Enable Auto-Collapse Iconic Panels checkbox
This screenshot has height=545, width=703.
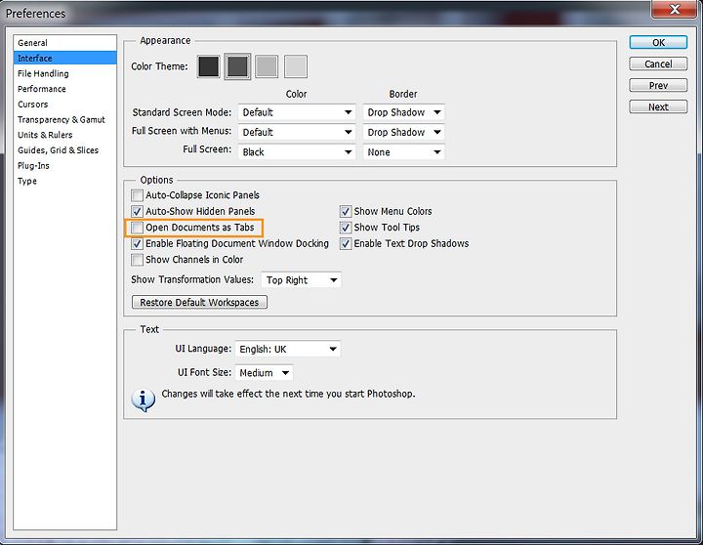pyautogui.click(x=138, y=195)
